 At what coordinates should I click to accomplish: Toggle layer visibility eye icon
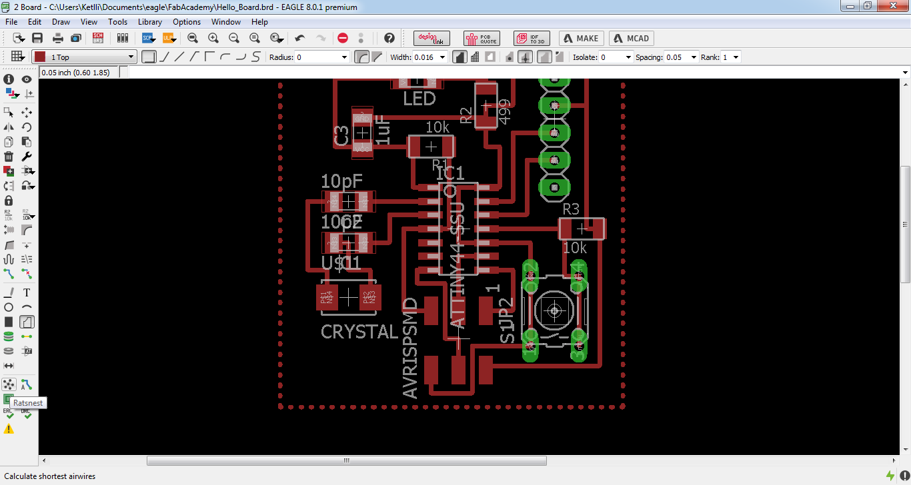[27, 79]
